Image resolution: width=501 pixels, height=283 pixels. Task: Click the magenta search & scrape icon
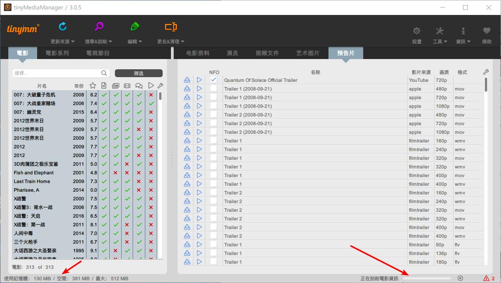99,27
